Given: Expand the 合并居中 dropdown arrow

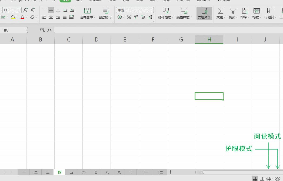Looking at the screenshot, I should [94, 18].
